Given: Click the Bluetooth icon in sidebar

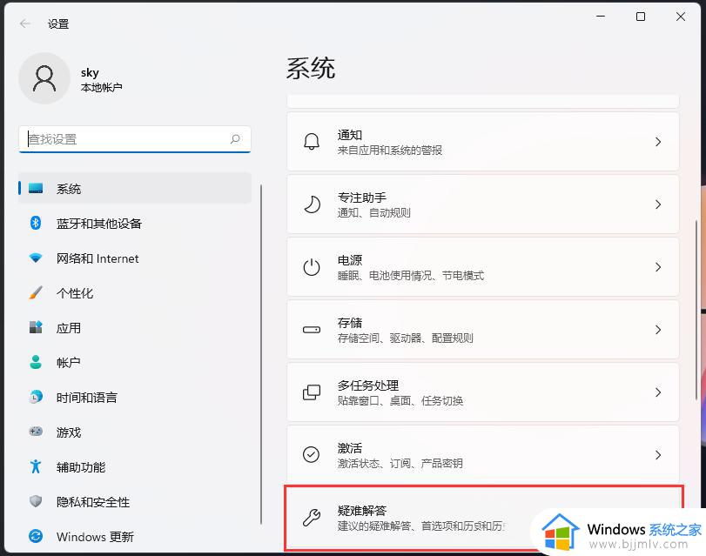Looking at the screenshot, I should point(36,223).
